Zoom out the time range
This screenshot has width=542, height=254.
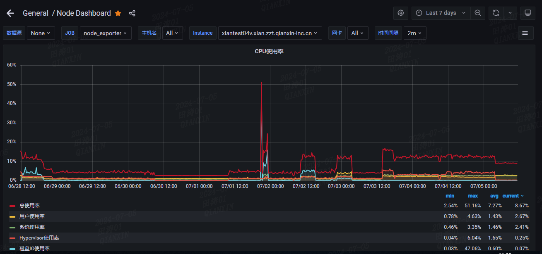pos(478,13)
